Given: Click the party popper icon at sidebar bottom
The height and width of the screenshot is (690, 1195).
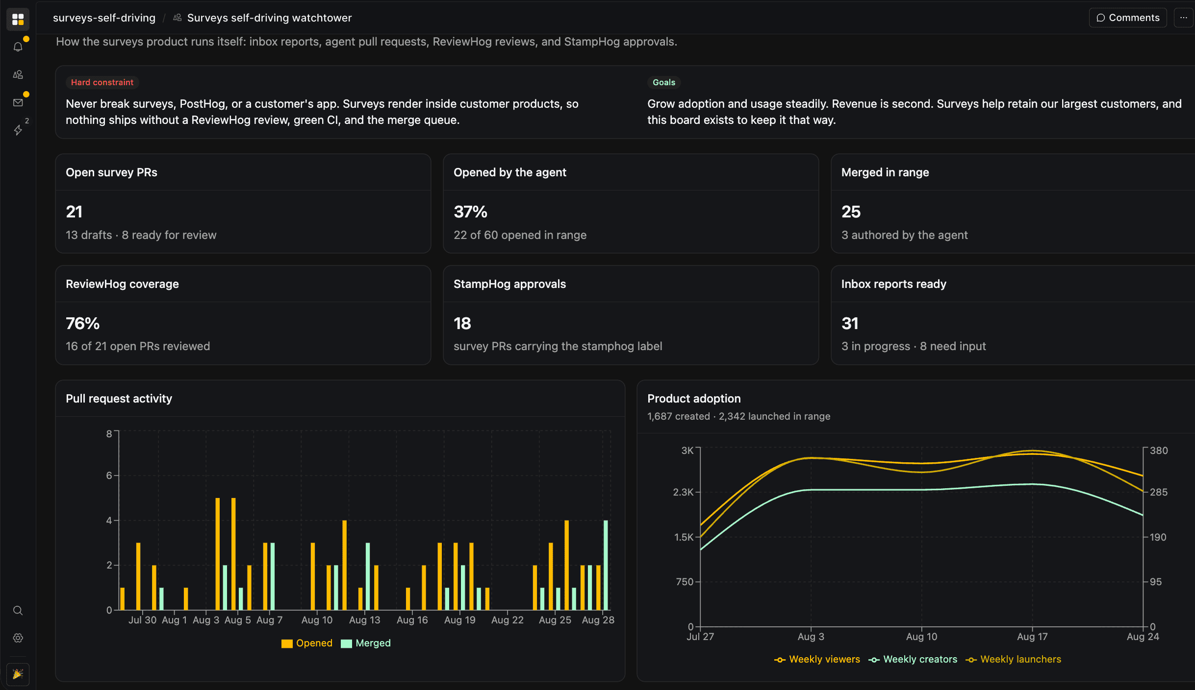Looking at the screenshot, I should coord(18,674).
